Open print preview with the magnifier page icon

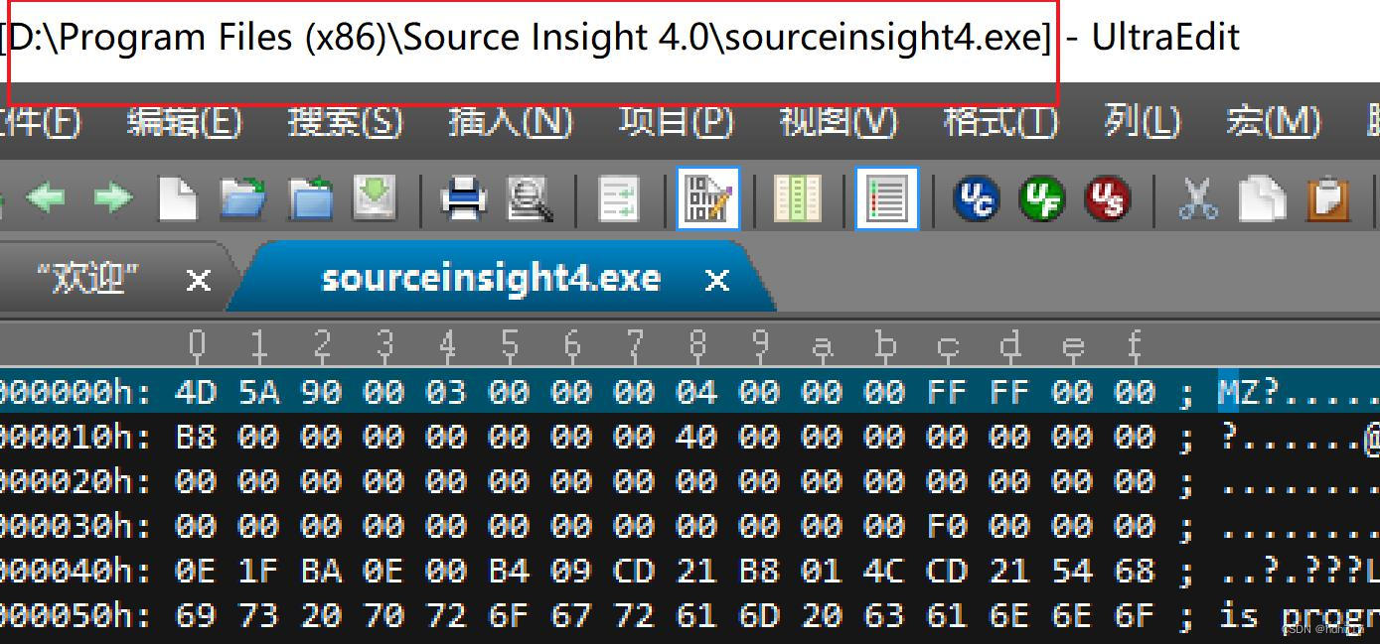530,198
